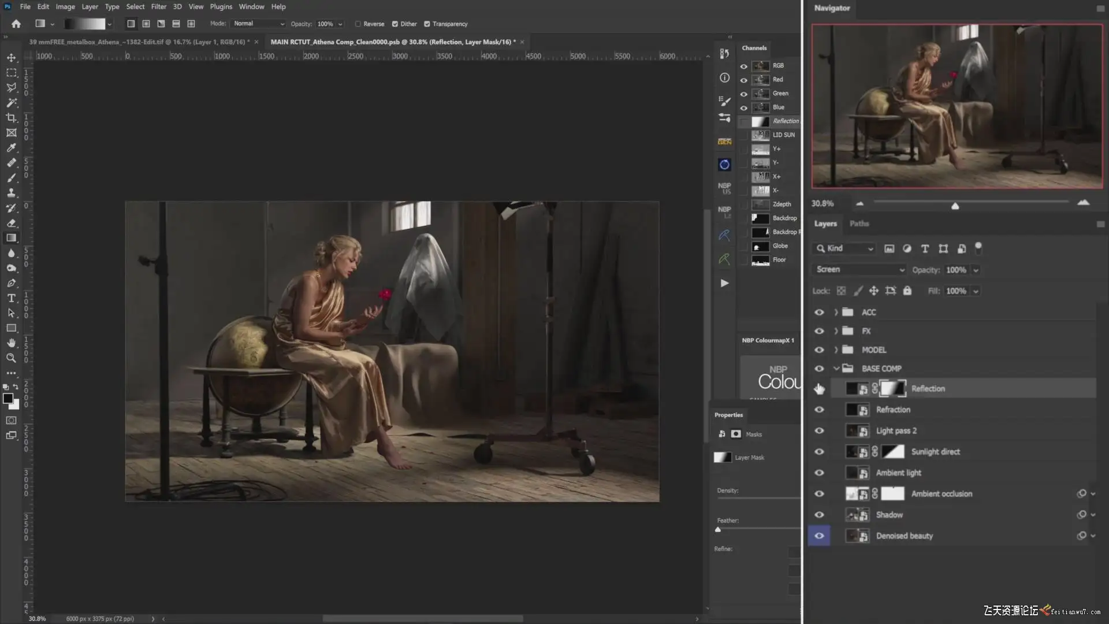Hide the Shadow layer

click(819, 515)
